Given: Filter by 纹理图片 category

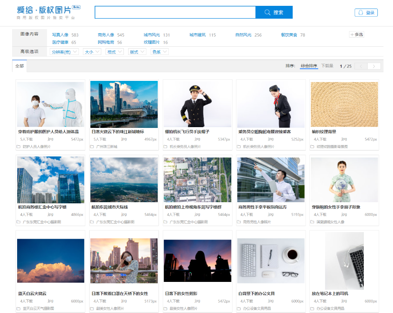Looking at the screenshot, I should 152,42.
